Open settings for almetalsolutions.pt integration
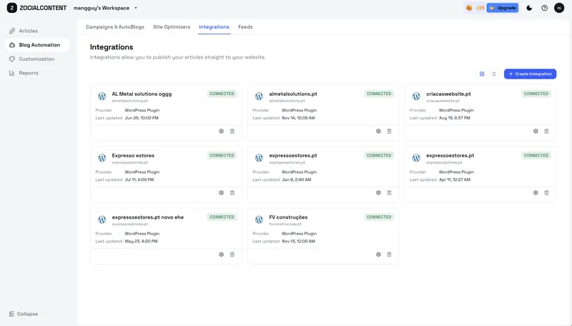The height and width of the screenshot is (326, 572). 378,132
